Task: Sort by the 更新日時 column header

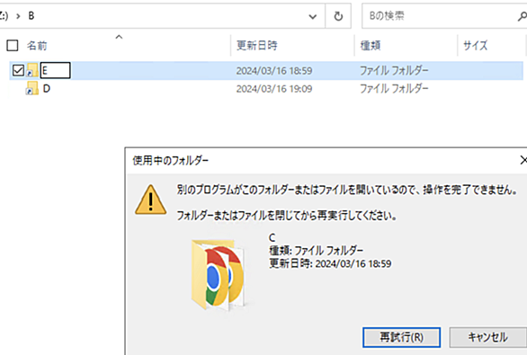Action: (x=257, y=45)
